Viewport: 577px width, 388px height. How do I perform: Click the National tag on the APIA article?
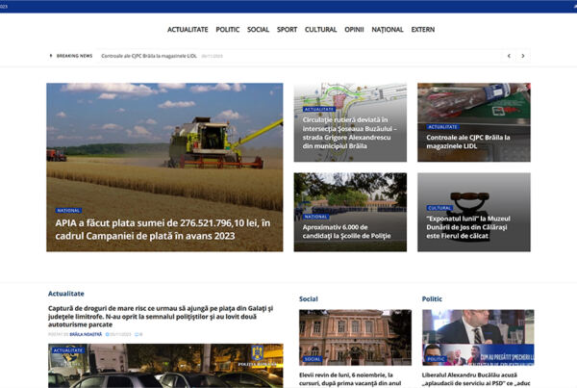tap(68, 210)
